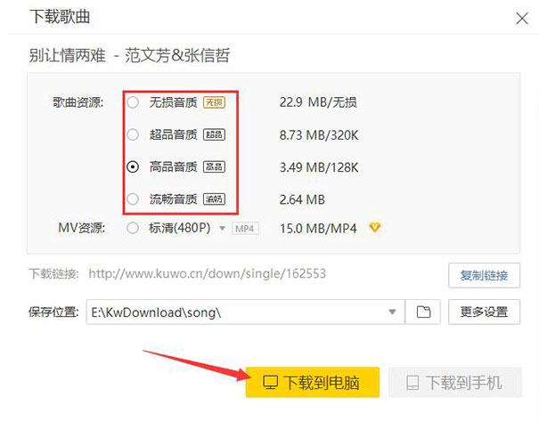This screenshot has width=539, height=421.
Task: Click the 流畅 quality badge
Action: (214, 199)
